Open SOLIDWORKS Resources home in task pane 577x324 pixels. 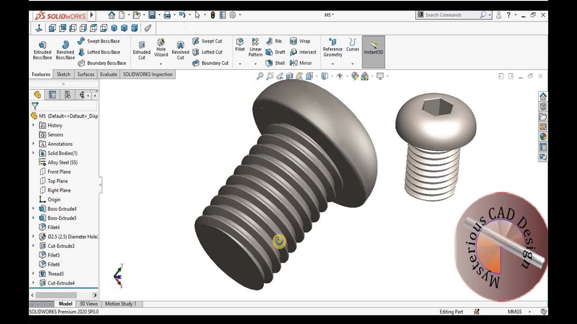[x=543, y=96]
